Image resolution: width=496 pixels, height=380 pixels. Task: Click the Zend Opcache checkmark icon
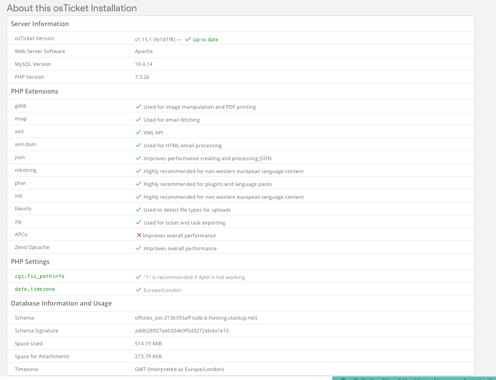pyautogui.click(x=138, y=248)
